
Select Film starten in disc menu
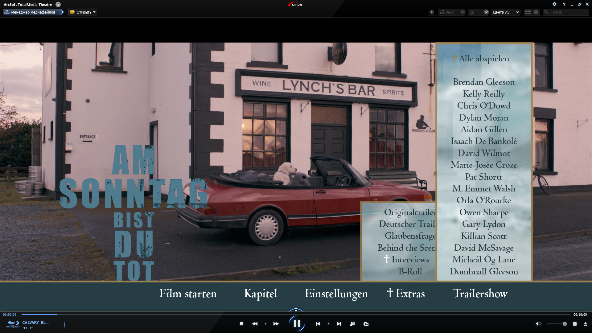click(x=188, y=293)
